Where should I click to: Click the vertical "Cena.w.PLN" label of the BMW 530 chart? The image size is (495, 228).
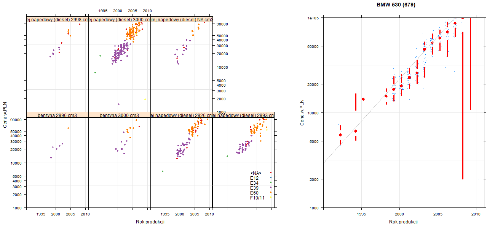(x=302, y=112)
